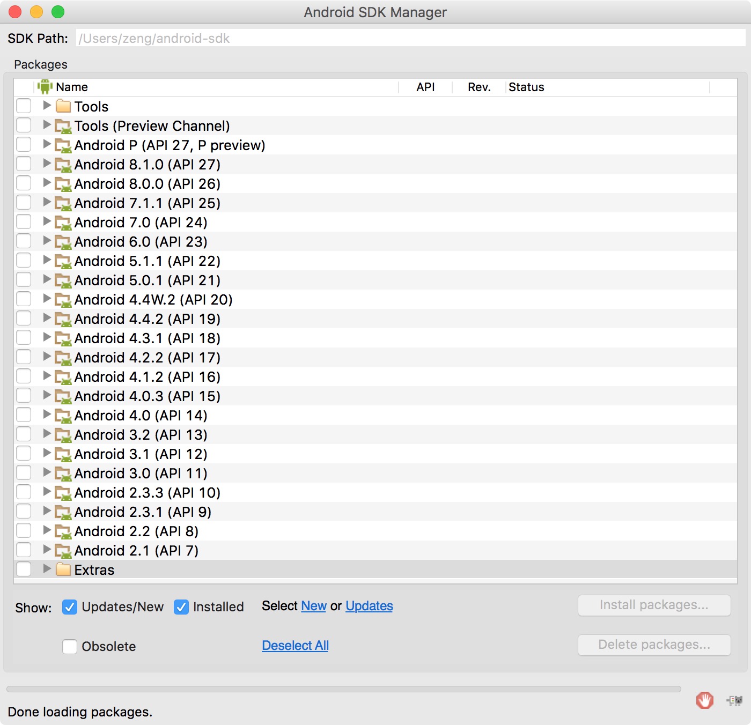Select the Android 4.1.2 (API 16) row
This screenshot has height=725, width=751.
[x=376, y=376]
